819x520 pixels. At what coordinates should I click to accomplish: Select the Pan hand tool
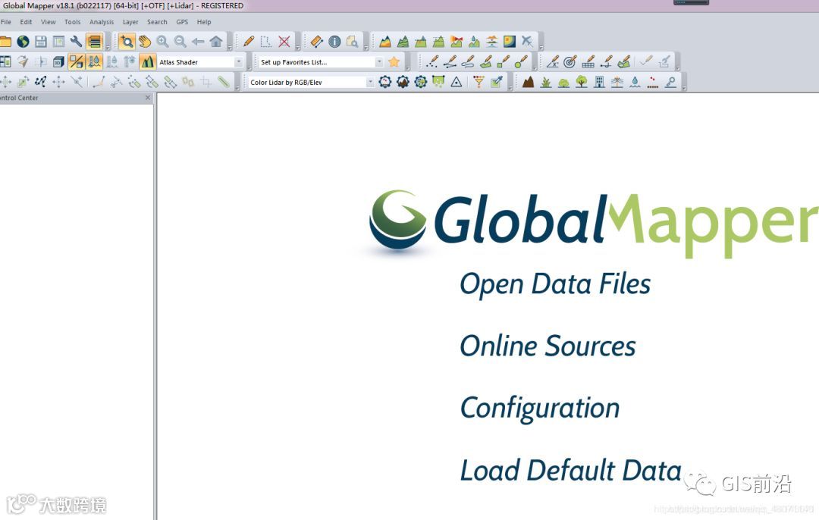point(145,41)
